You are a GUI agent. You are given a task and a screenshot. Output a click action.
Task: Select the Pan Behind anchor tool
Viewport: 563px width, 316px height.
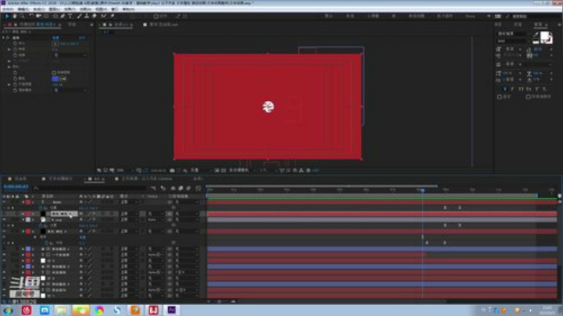pos(46,16)
